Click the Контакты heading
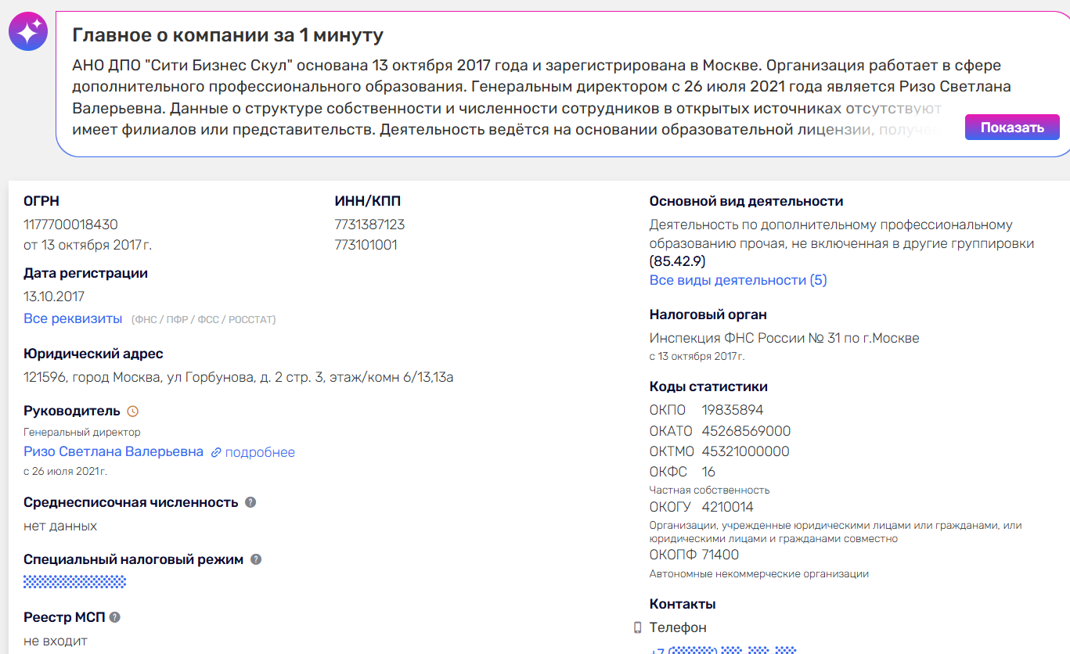The image size is (1070, 654). coord(683,604)
